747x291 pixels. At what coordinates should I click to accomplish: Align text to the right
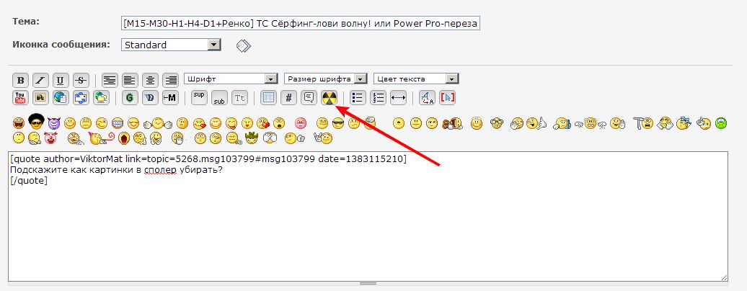pos(171,80)
